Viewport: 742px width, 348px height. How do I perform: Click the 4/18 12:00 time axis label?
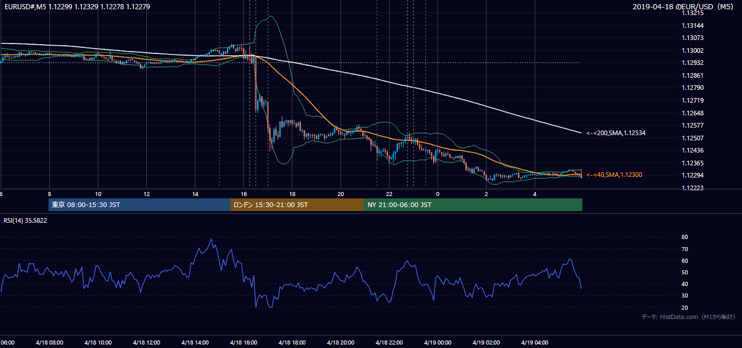click(x=146, y=342)
